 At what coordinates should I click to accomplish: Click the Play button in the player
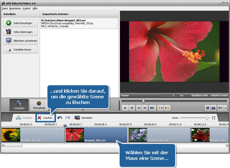125,108
